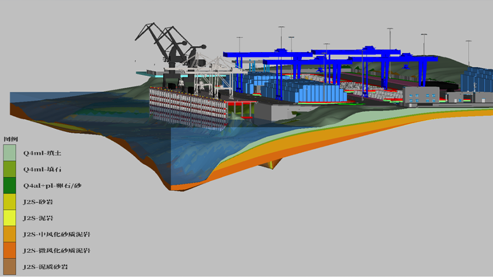
Task: Click the J2S-砂岩 legend text
Action: (x=38, y=202)
